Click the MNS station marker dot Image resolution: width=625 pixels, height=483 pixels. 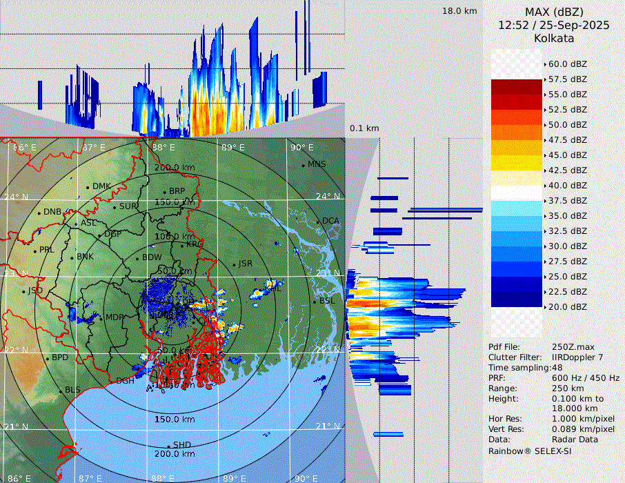[304, 165]
